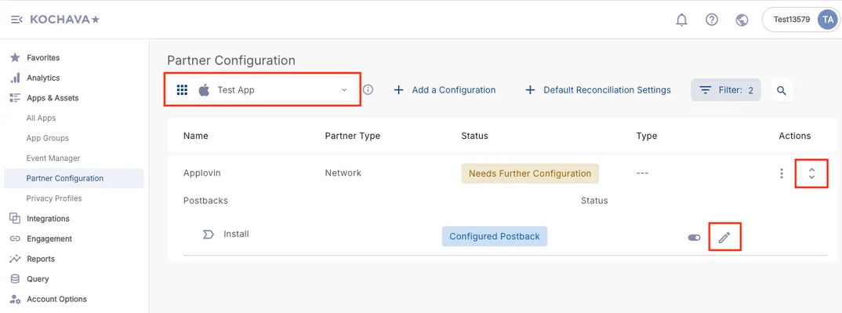Click the Partner Type column header

coord(352,136)
